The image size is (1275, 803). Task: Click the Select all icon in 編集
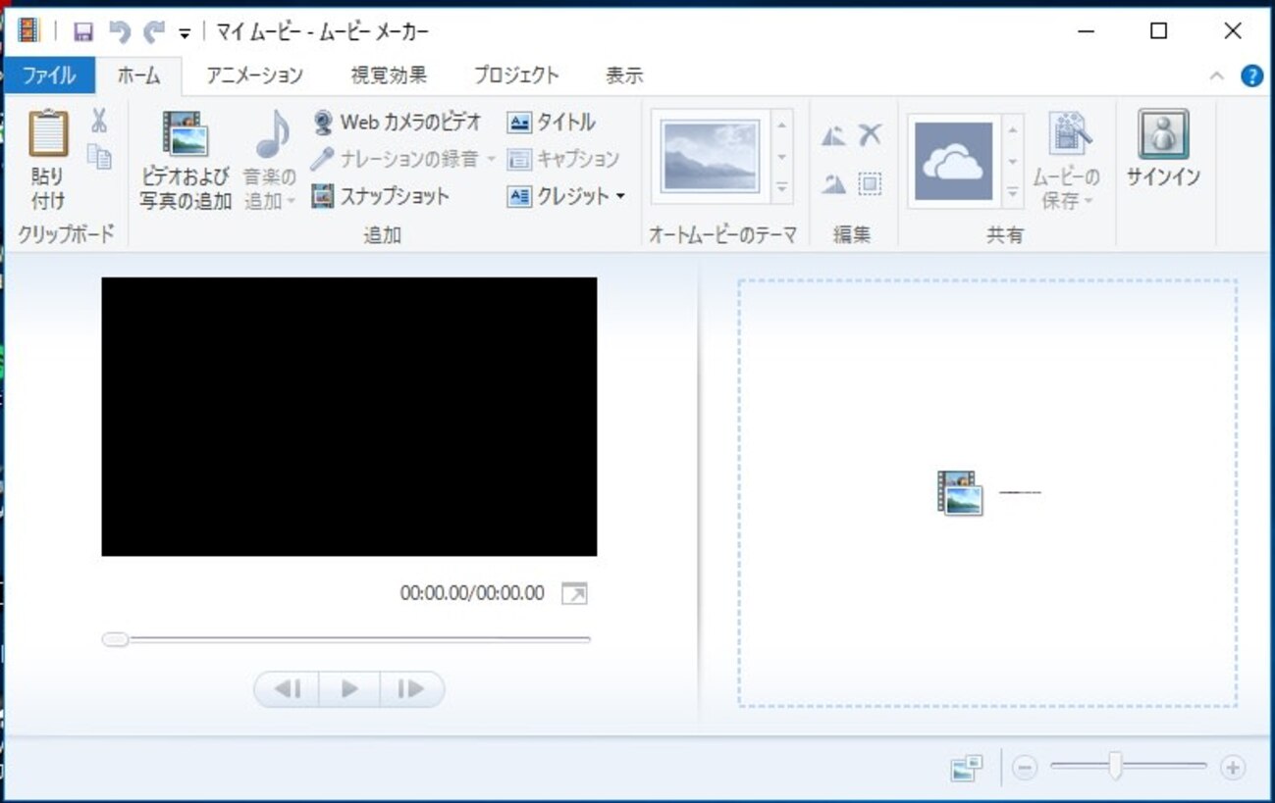(x=870, y=183)
